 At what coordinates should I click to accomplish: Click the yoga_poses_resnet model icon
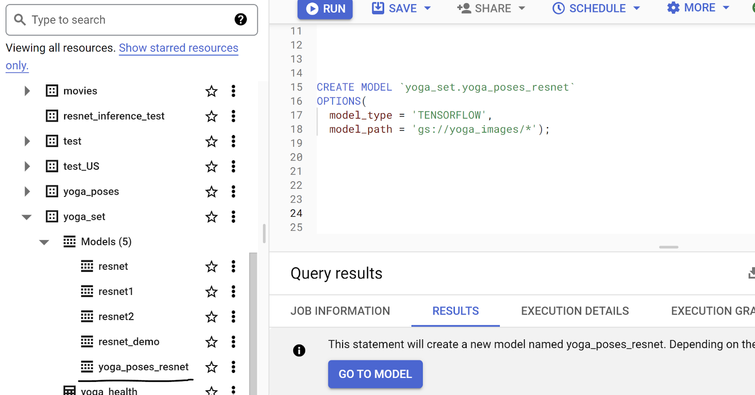point(87,367)
